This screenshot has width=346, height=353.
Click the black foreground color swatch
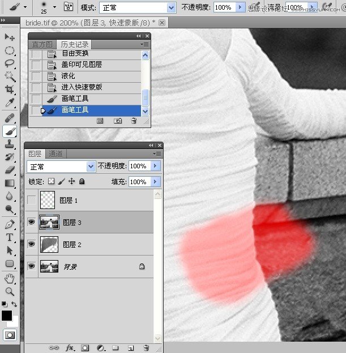click(7, 316)
